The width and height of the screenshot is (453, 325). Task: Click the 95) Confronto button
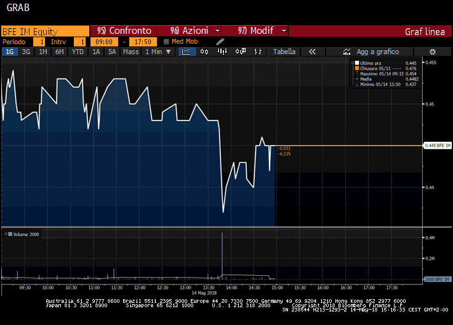click(x=123, y=31)
